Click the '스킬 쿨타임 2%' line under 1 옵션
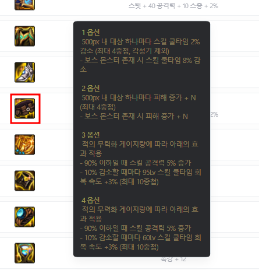The image size is (259, 270). 140,46
